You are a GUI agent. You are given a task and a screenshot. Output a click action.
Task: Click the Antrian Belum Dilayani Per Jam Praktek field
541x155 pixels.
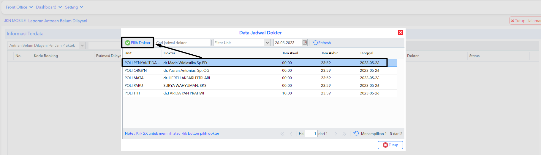point(44,45)
